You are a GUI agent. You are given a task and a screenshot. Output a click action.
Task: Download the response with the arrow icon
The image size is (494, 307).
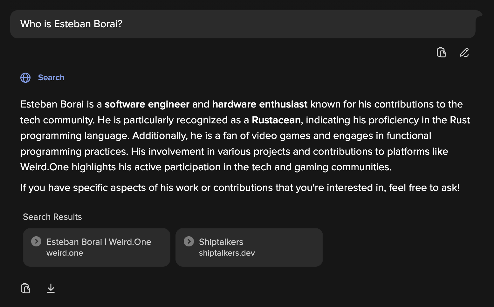51,288
